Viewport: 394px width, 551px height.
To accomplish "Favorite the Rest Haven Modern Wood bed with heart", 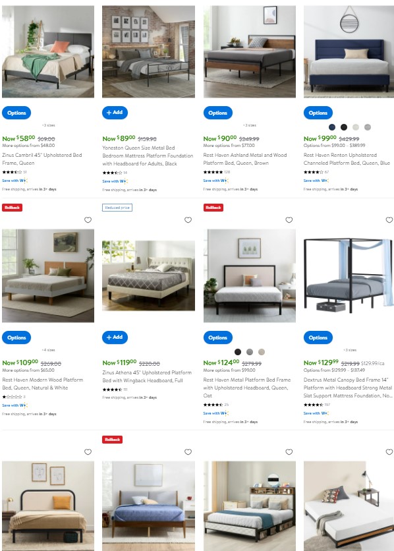I will [88, 220].
